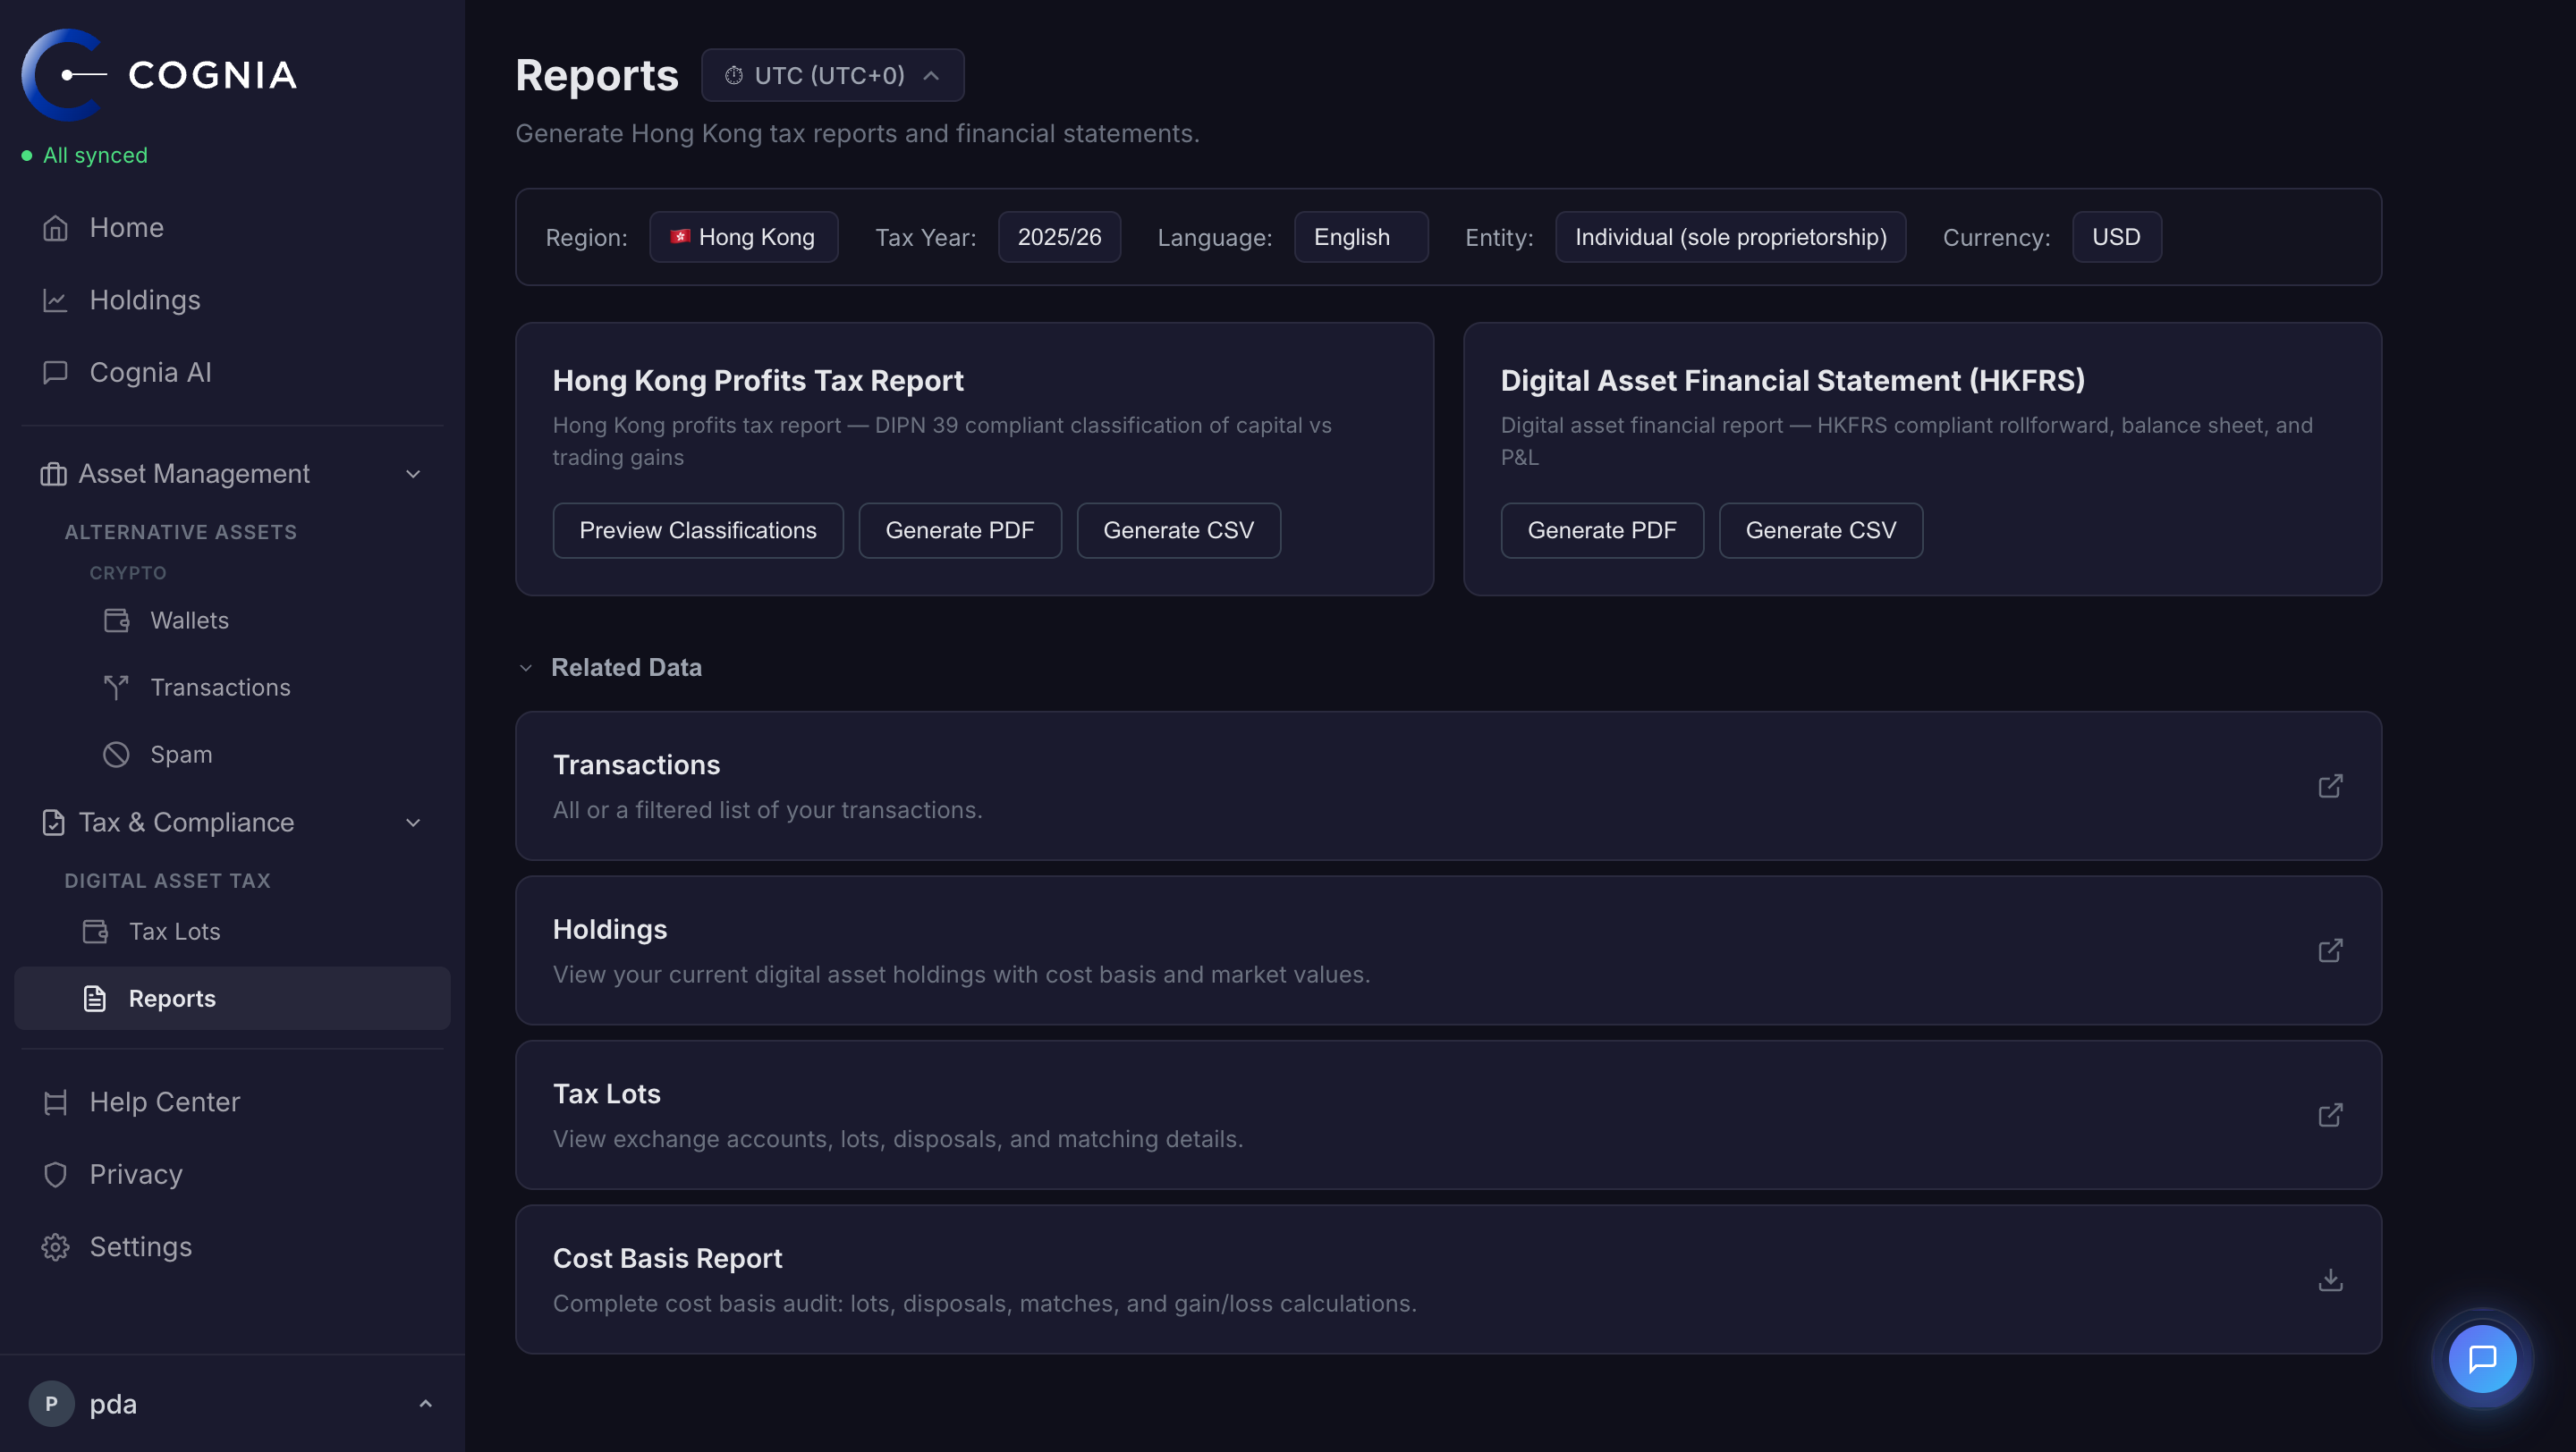Open Transactions external link icon
This screenshot has height=1452, width=2576.
coord(2330,787)
